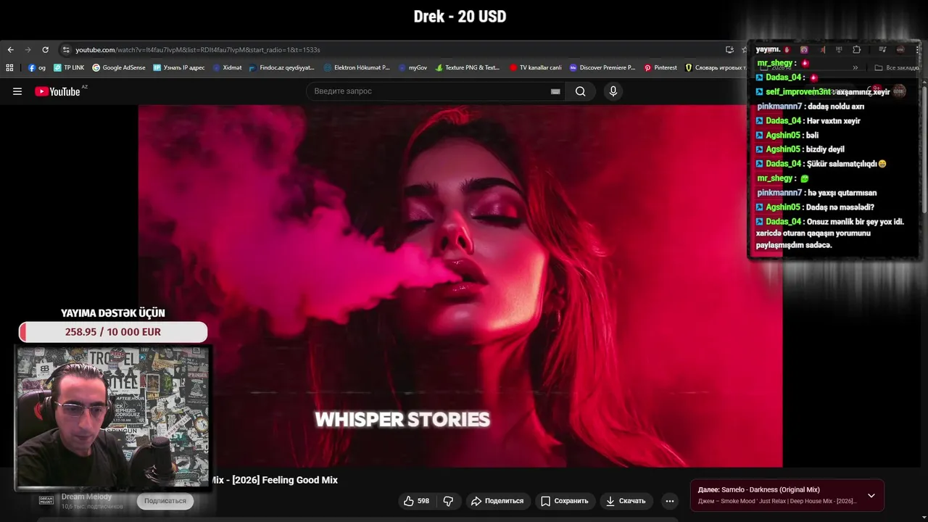The image size is (928, 522).
Task: Open the TP LINK bookmark
Action: click(69, 67)
